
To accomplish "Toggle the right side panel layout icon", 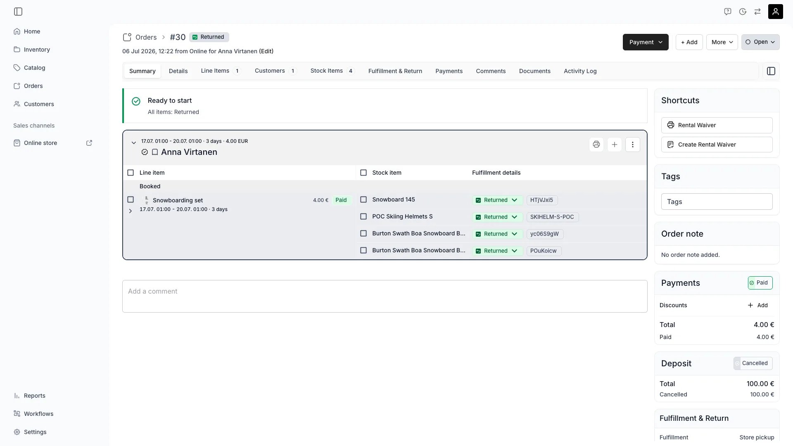I will point(771,71).
